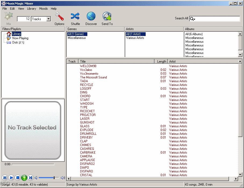This screenshot has height=188, width=244.
Task: Open the Edit menu
Action: tap(12, 9)
